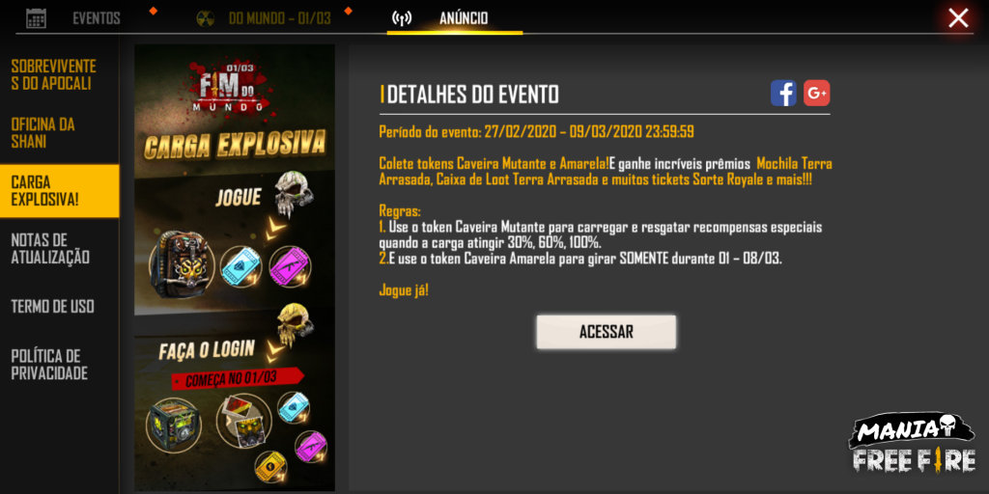Close the announcement window with X
The image size is (989, 494).
coord(958,17)
